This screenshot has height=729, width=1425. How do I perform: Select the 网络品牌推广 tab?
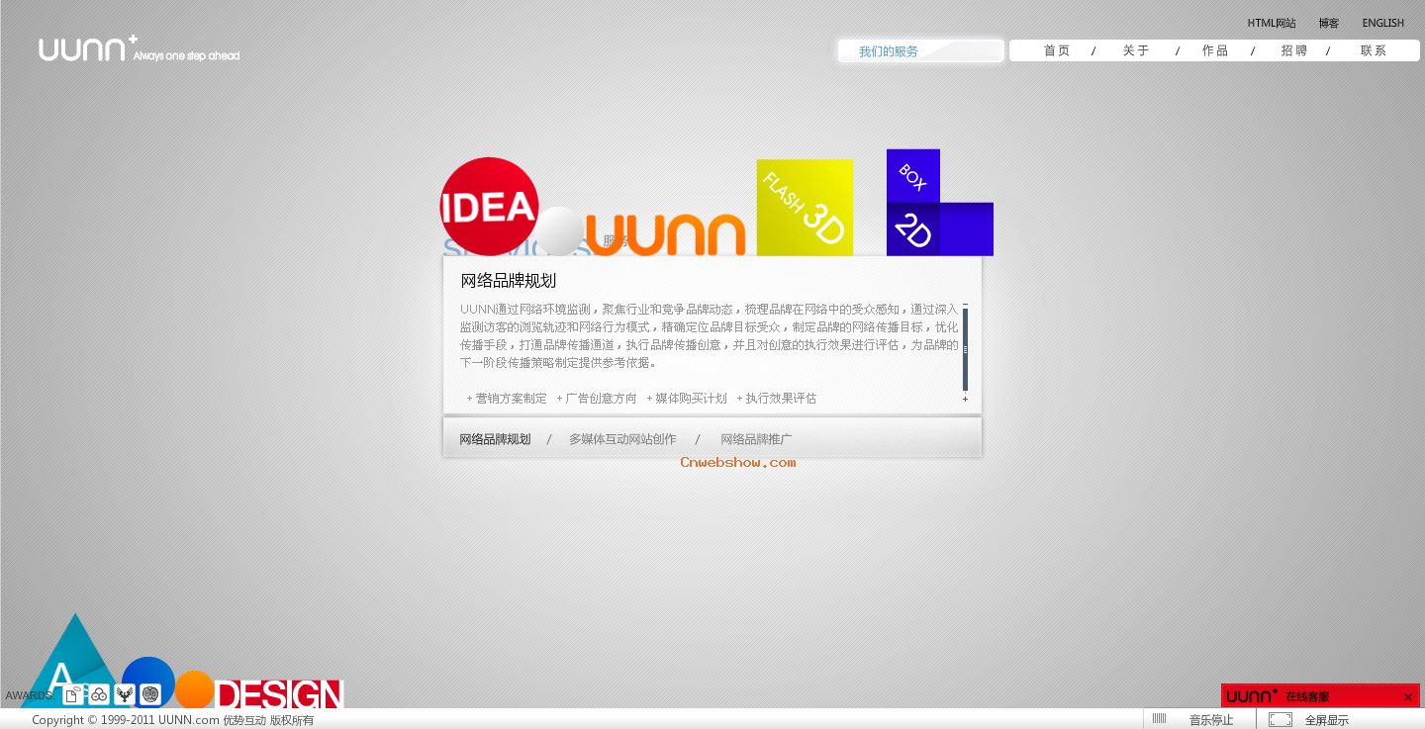coord(756,439)
